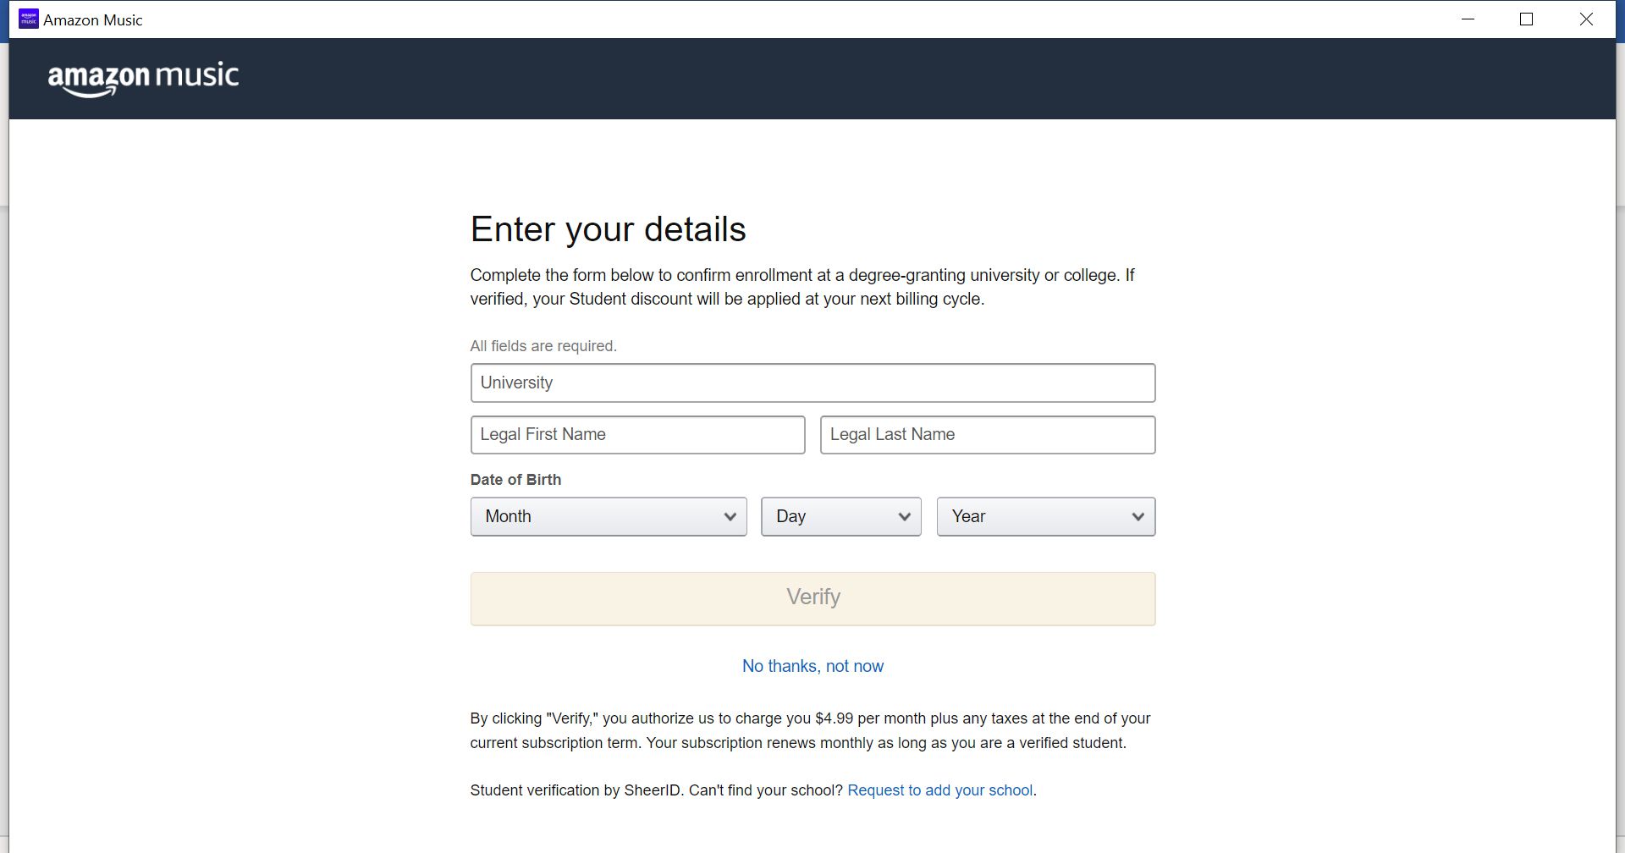Click the All fields are required text
This screenshot has width=1625, height=853.
pos(543,346)
